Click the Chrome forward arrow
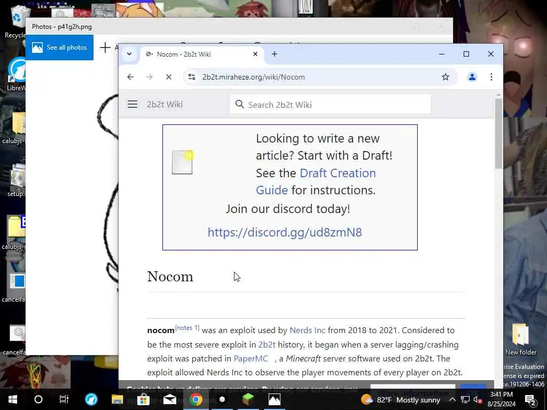This screenshot has width=547, height=410. [x=150, y=77]
